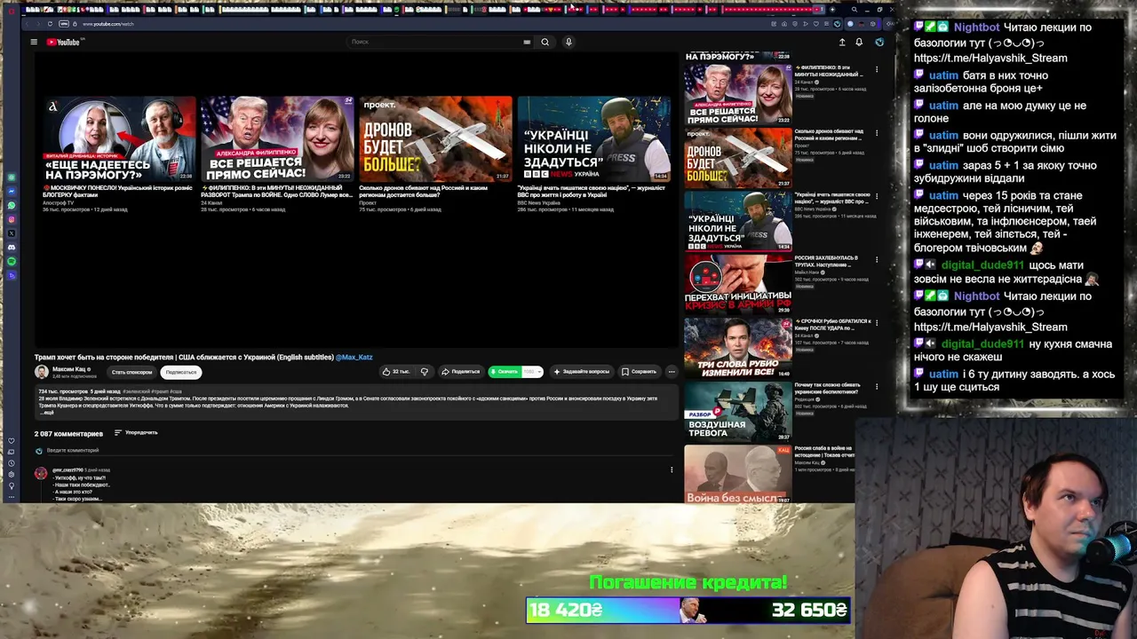Open Spotify in the Opera sidebar

12,262
